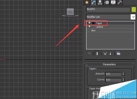Toggle the Taper modifier lightbulb
This screenshot has width=137, height=99.
(x=89, y=23)
